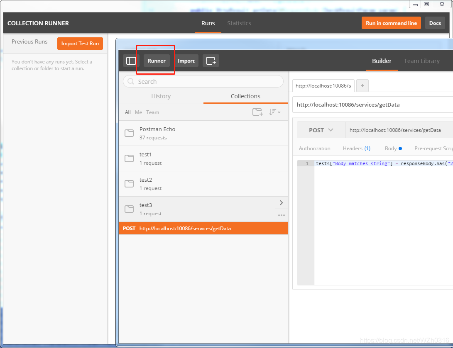Open test3 more options ellipsis
The width and height of the screenshot is (453, 348).
[x=282, y=215]
